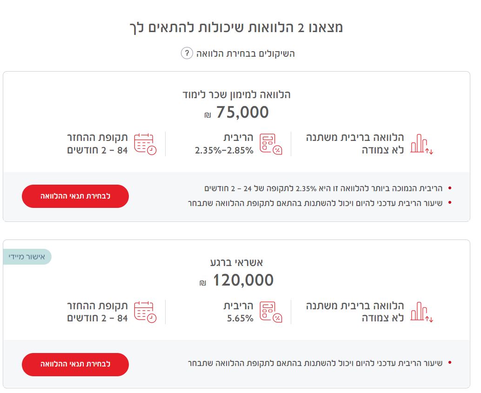Select the אשראי ברגע loan title

236,263
